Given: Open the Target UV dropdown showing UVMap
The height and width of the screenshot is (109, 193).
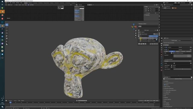Looking at the screenshot, I should (181, 67).
